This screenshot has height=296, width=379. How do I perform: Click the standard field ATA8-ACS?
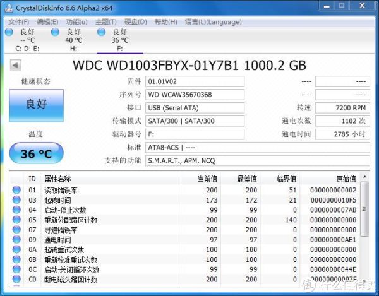tap(258, 147)
